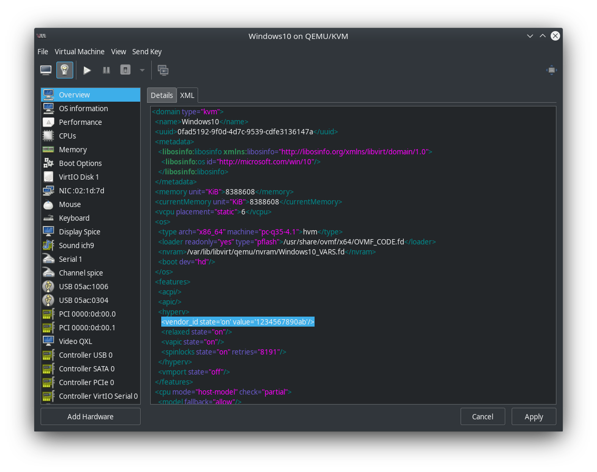Screen dimensions: 597x472
Task: Click the name Windows10 XML line
Action: pos(201,122)
